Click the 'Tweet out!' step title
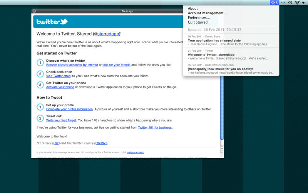This screenshot has width=308, height=193. pos(54,116)
